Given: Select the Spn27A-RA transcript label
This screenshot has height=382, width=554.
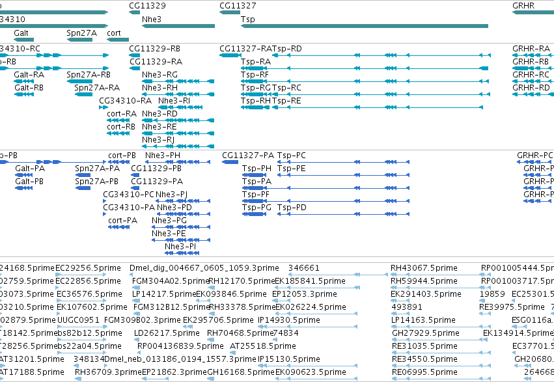Looking at the screenshot, I should pos(97,88).
